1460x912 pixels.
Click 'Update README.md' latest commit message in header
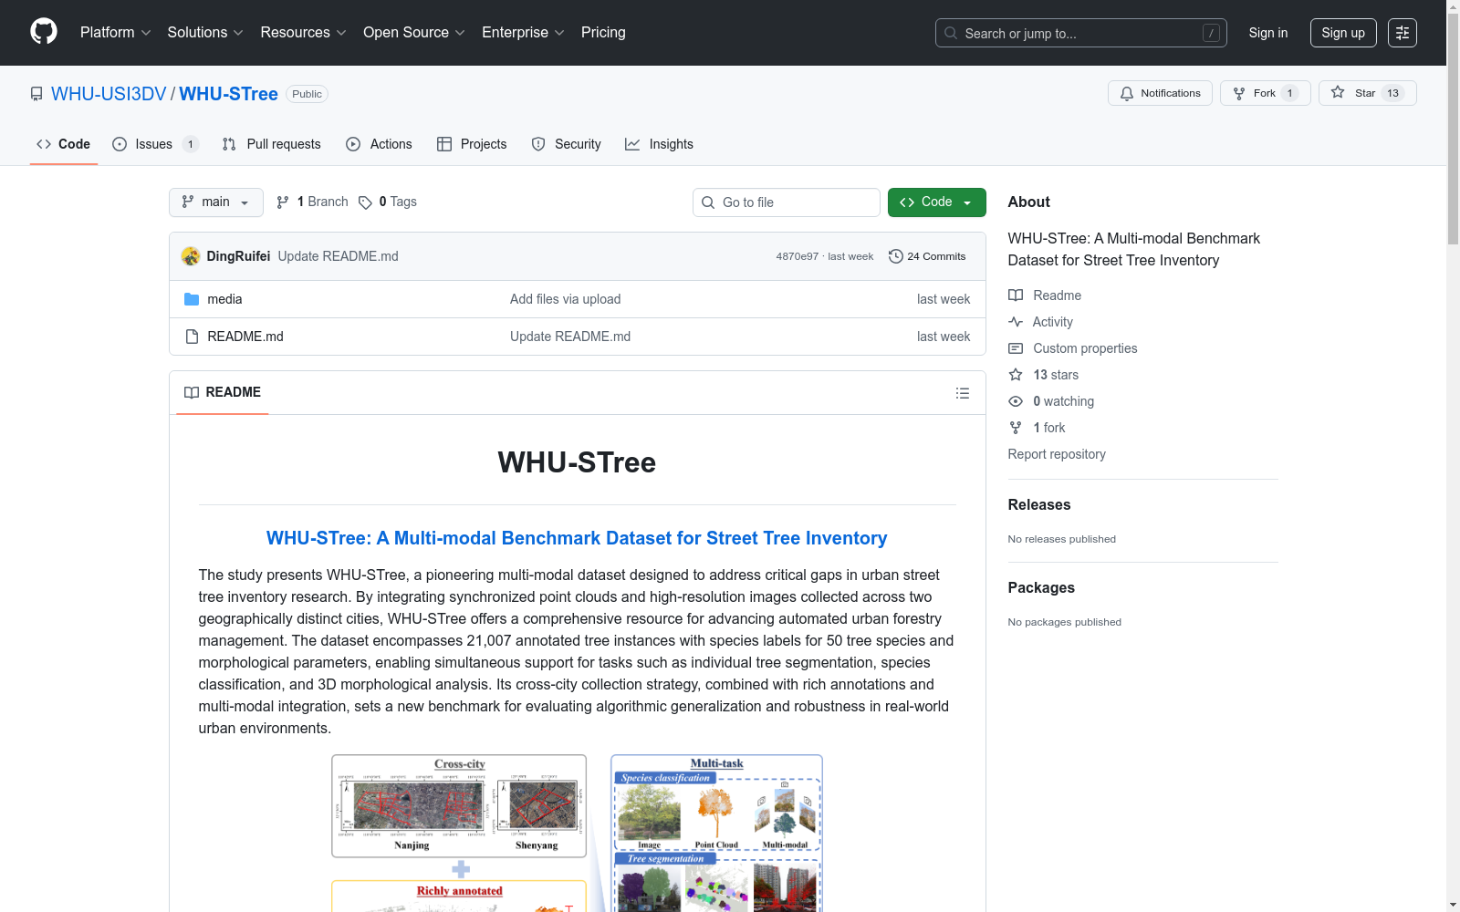(x=339, y=256)
